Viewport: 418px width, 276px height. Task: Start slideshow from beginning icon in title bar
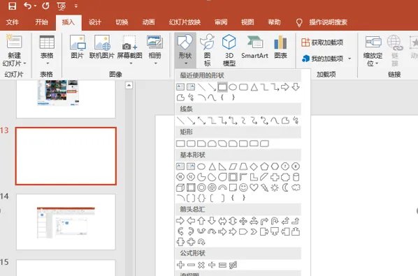[x=62, y=6]
